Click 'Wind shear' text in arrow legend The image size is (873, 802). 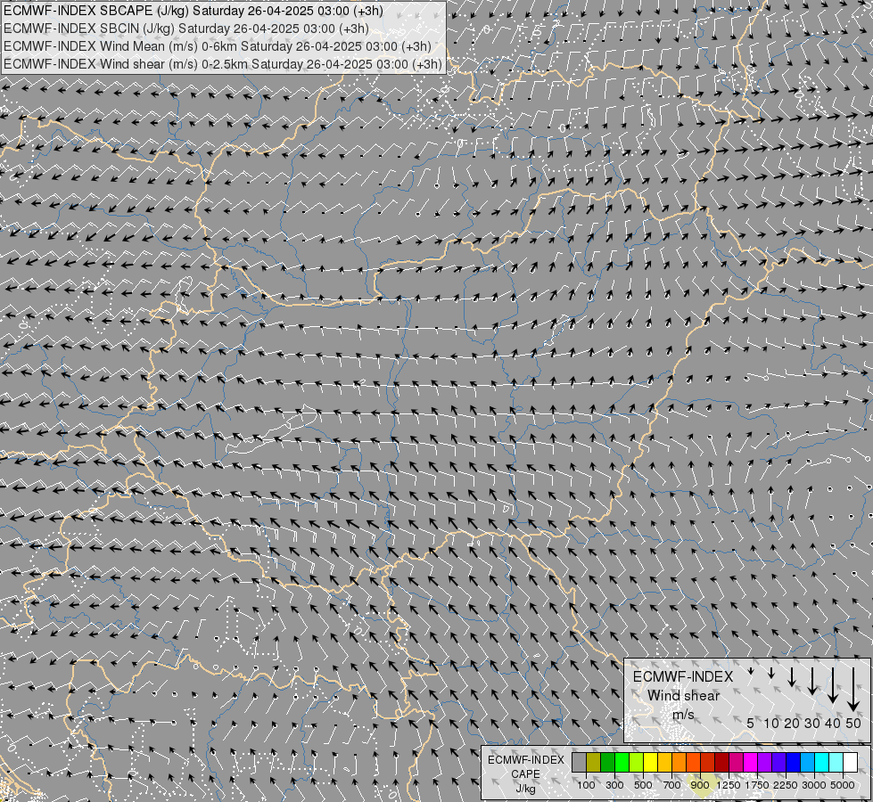pos(683,696)
